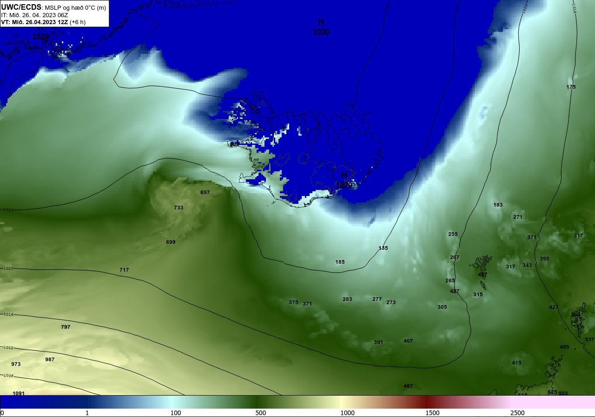Click the freezing level value 697

point(205,192)
